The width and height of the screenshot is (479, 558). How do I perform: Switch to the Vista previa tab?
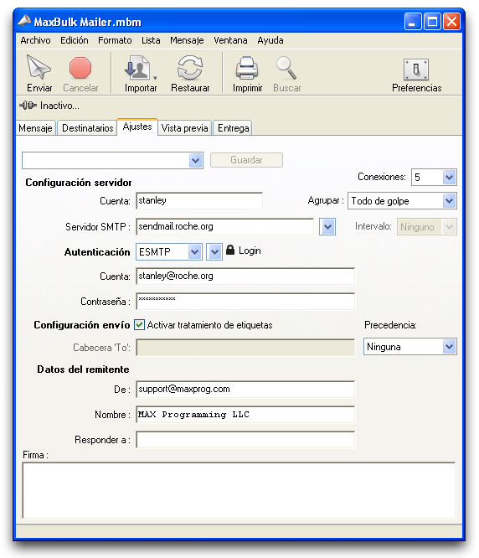click(x=184, y=128)
